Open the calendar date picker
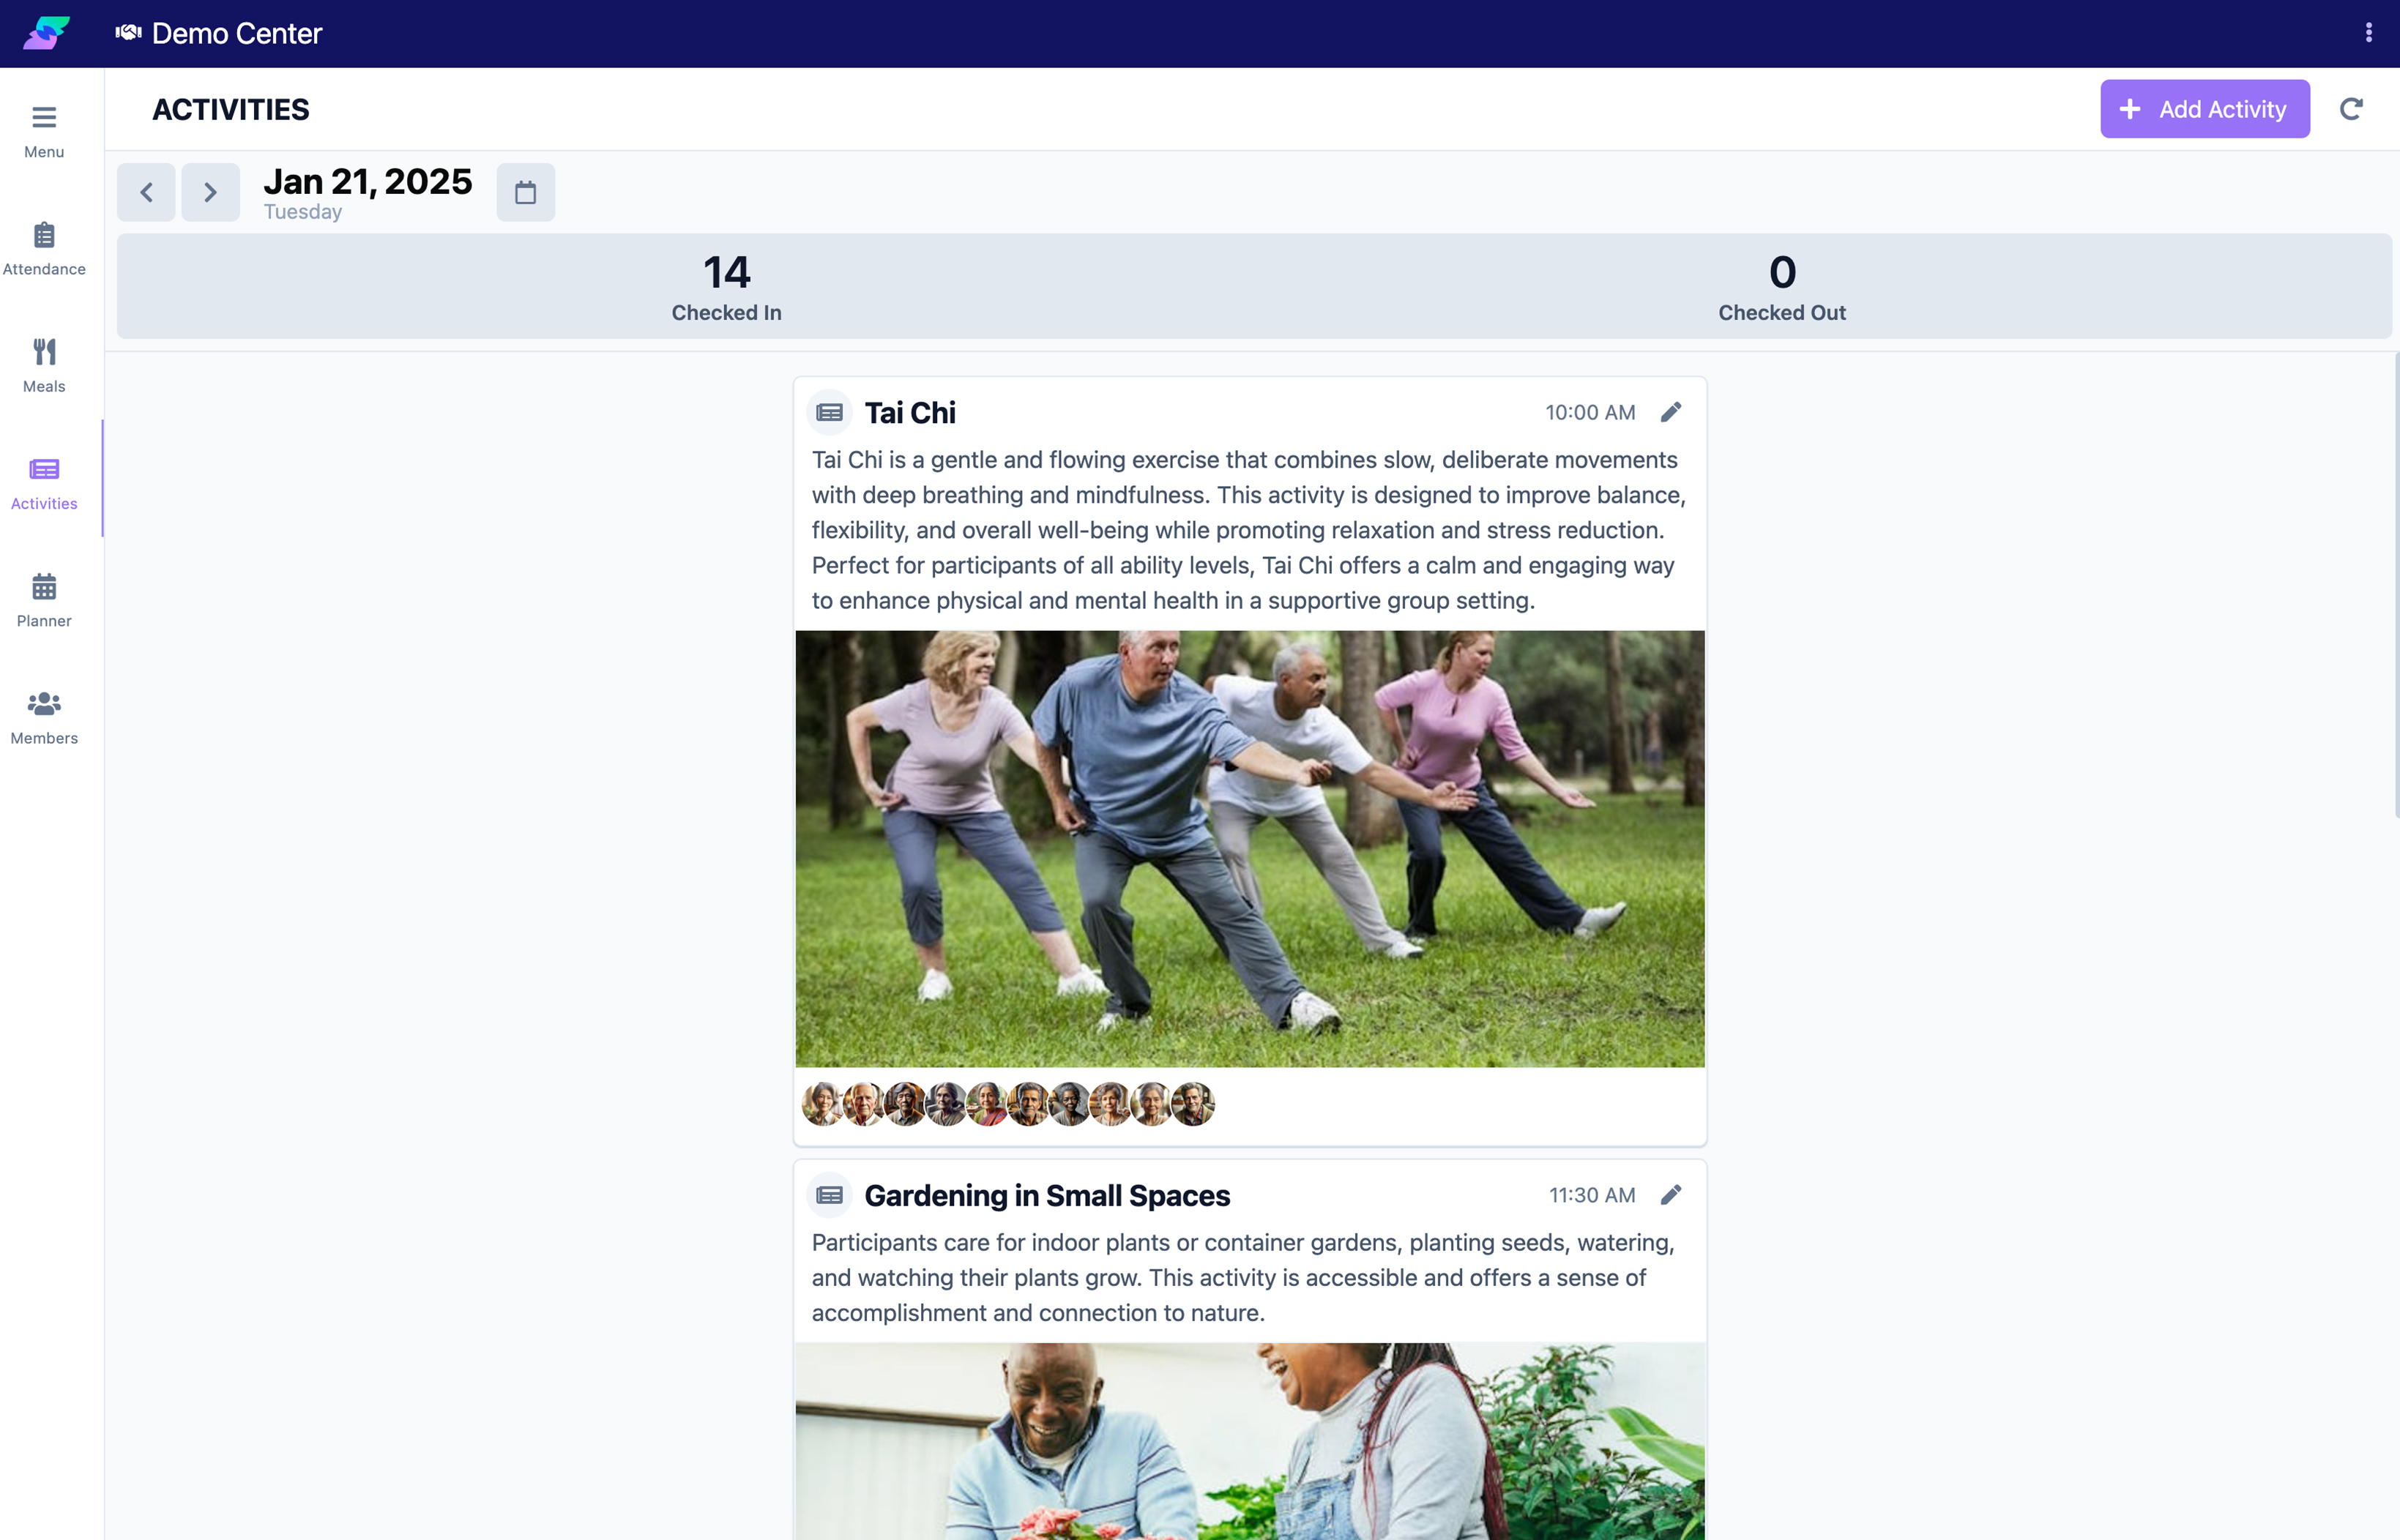2400x1540 pixels. pos(525,192)
